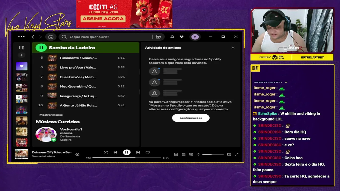Toggle friend activity icon in top bar

pyautogui.click(x=182, y=37)
